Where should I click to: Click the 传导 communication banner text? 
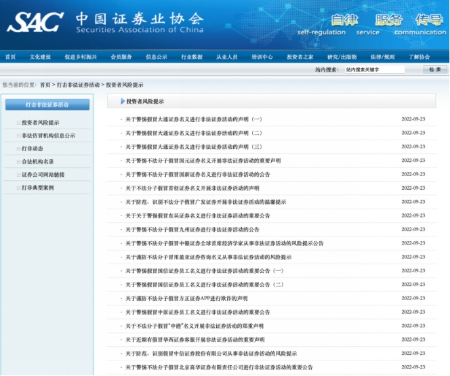coord(430,20)
